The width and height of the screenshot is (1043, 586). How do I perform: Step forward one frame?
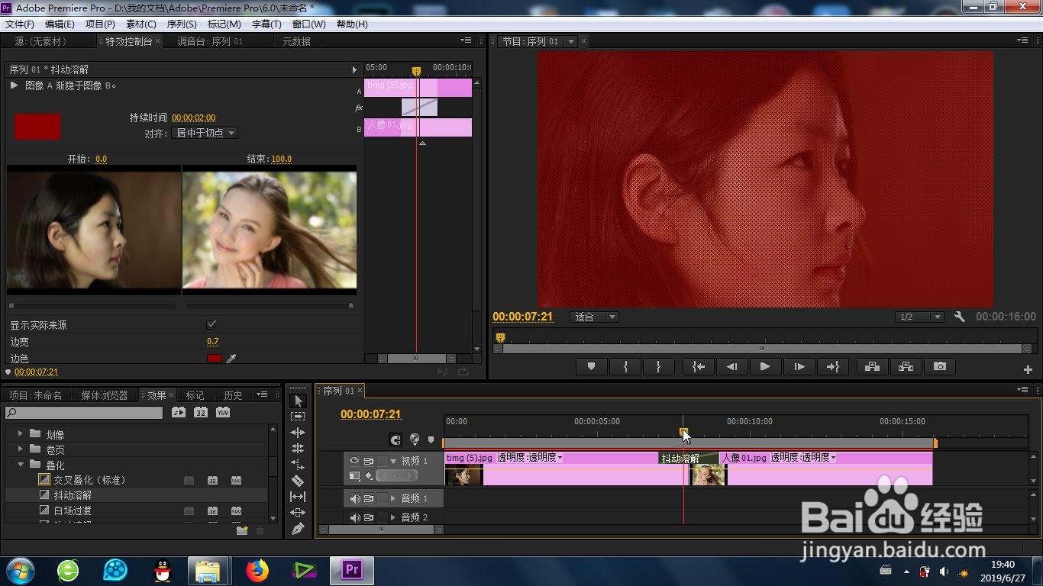[799, 367]
